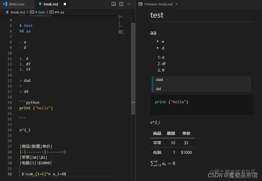Screen dimensions: 262x181
Task: Click the markdown icon on tmxk.md tab
Action: [40, 4]
